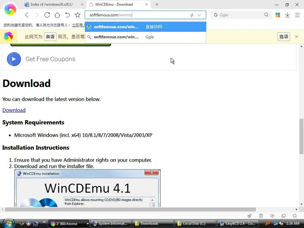Switch to EasyBCD 2.4 taskbar window
The image size is (304, 228).
tap(238, 224)
